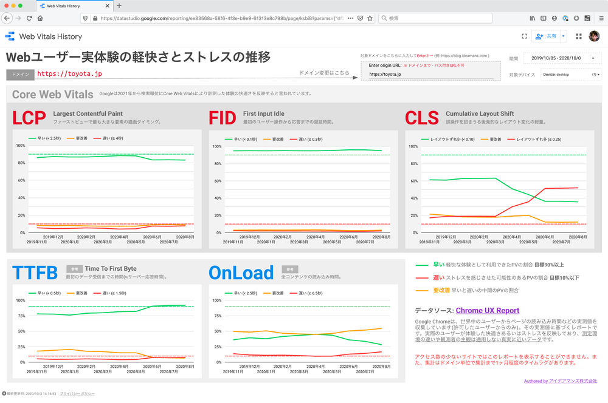Open Authored by アイデアマンズ株式会社 link
Image resolution: width=608 pixels, height=403 pixels.
[561, 381]
